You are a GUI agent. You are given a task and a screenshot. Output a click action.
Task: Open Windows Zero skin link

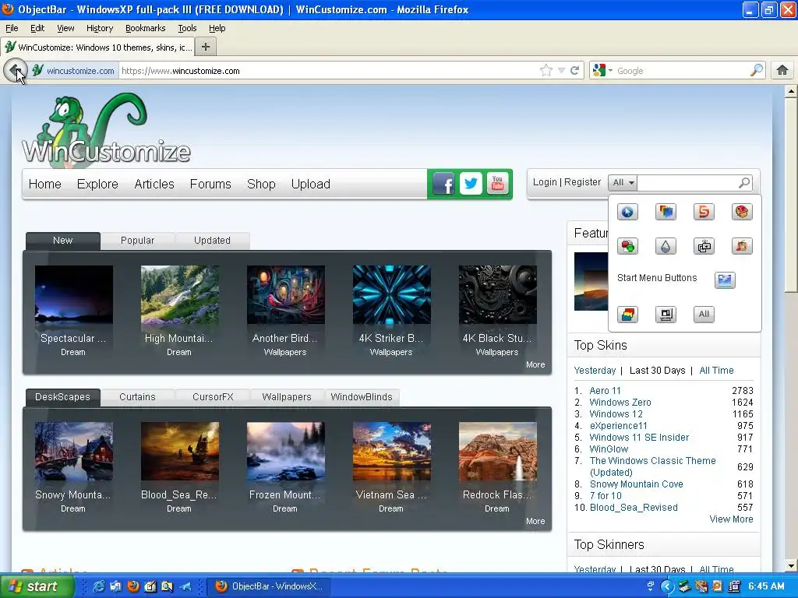pos(620,403)
